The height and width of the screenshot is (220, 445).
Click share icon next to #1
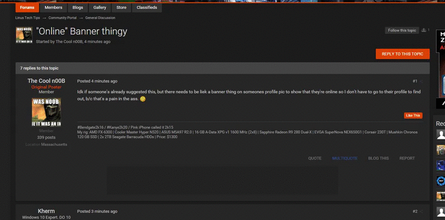pyautogui.click(x=421, y=81)
